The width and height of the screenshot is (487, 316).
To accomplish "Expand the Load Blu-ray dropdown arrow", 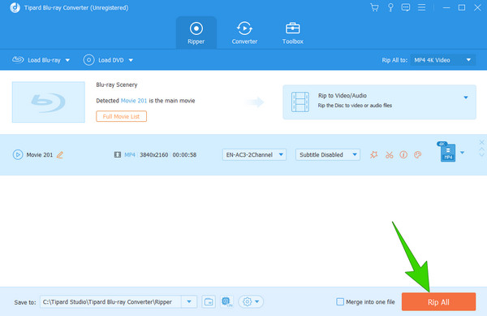I will (x=67, y=60).
